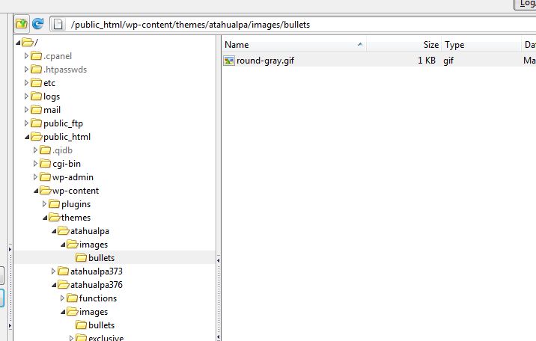This screenshot has height=341, width=536.
Task: Click the etc folder icon
Action: 36,83
